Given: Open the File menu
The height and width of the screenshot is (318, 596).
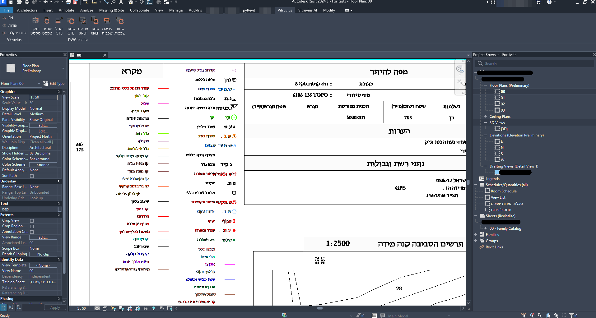Looking at the screenshot, I should point(7,10).
